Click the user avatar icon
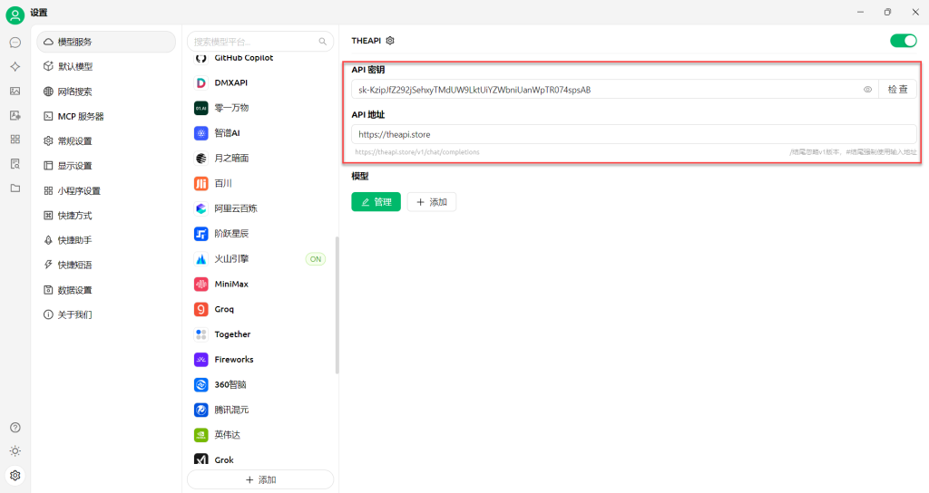The image size is (929, 493). click(x=15, y=14)
